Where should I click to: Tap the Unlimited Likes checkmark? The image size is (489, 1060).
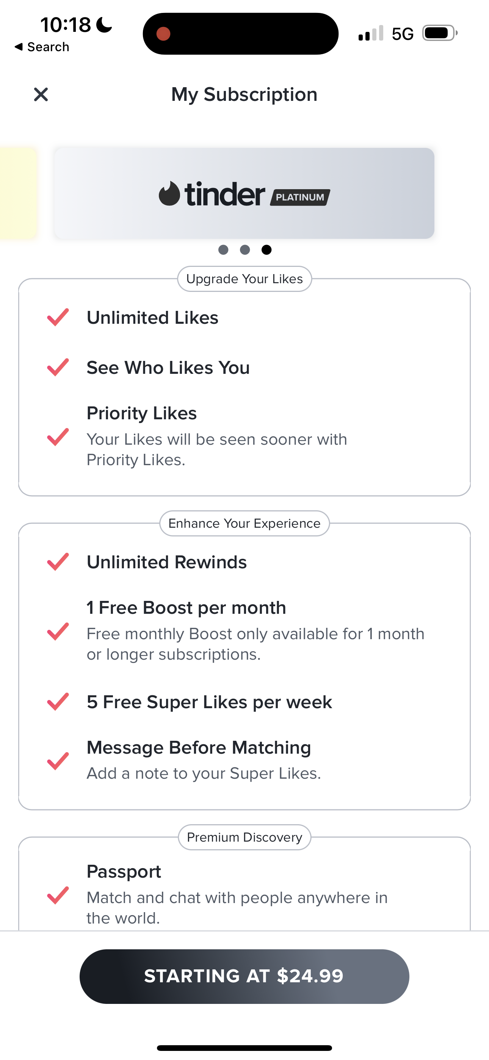[x=58, y=317]
